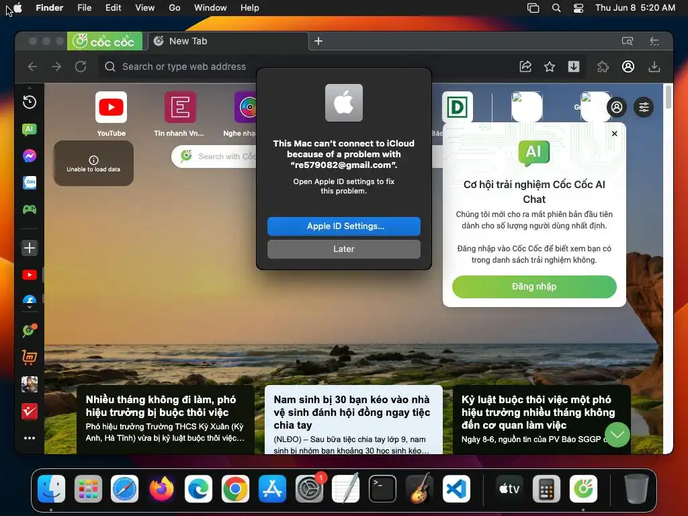This screenshot has width=688, height=516.
Task: Click the red checkmark icon in the sidebar
Action: pyautogui.click(x=30, y=412)
